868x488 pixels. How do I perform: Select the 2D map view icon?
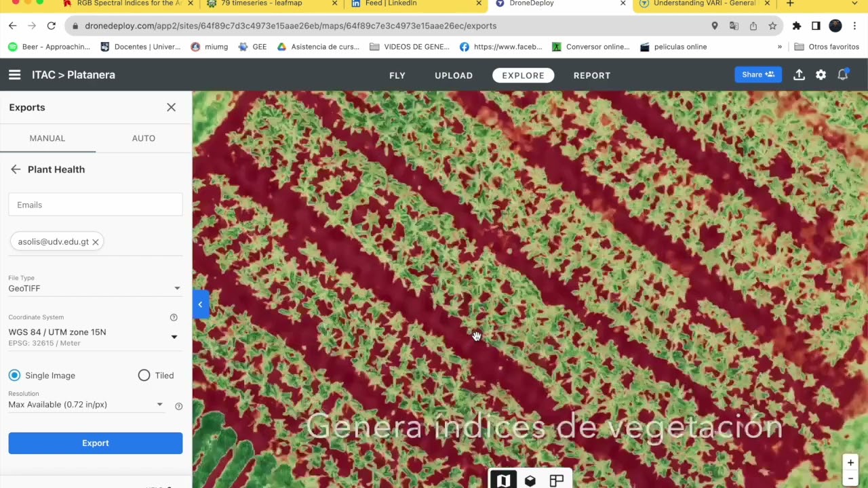[x=503, y=481]
